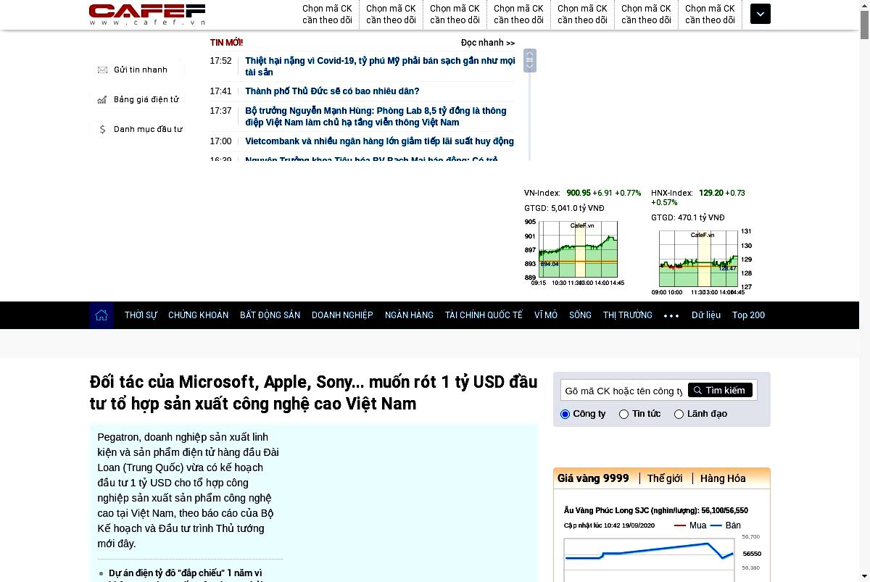This screenshot has width=870, height=582.
Task: Select the Công ty radio button
Action: [565, 414]
